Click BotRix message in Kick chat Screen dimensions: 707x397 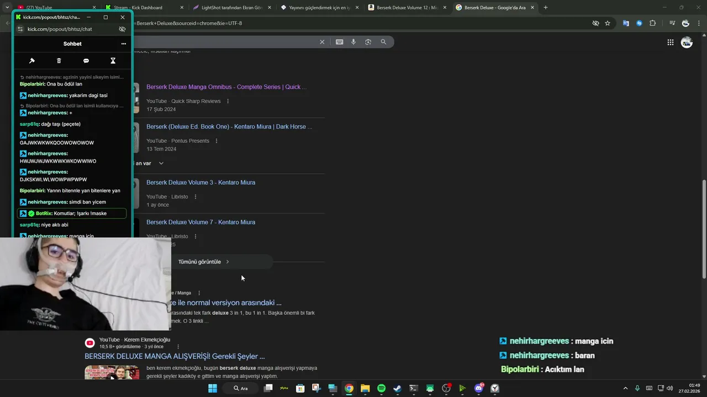[x=72, y=213]
